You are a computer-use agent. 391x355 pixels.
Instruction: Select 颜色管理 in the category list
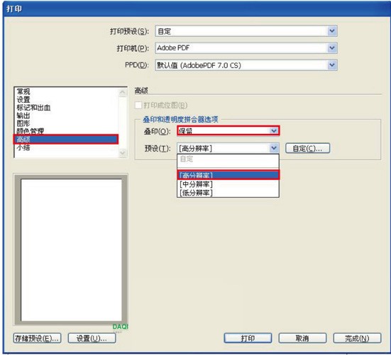click(x=31, y=131)
